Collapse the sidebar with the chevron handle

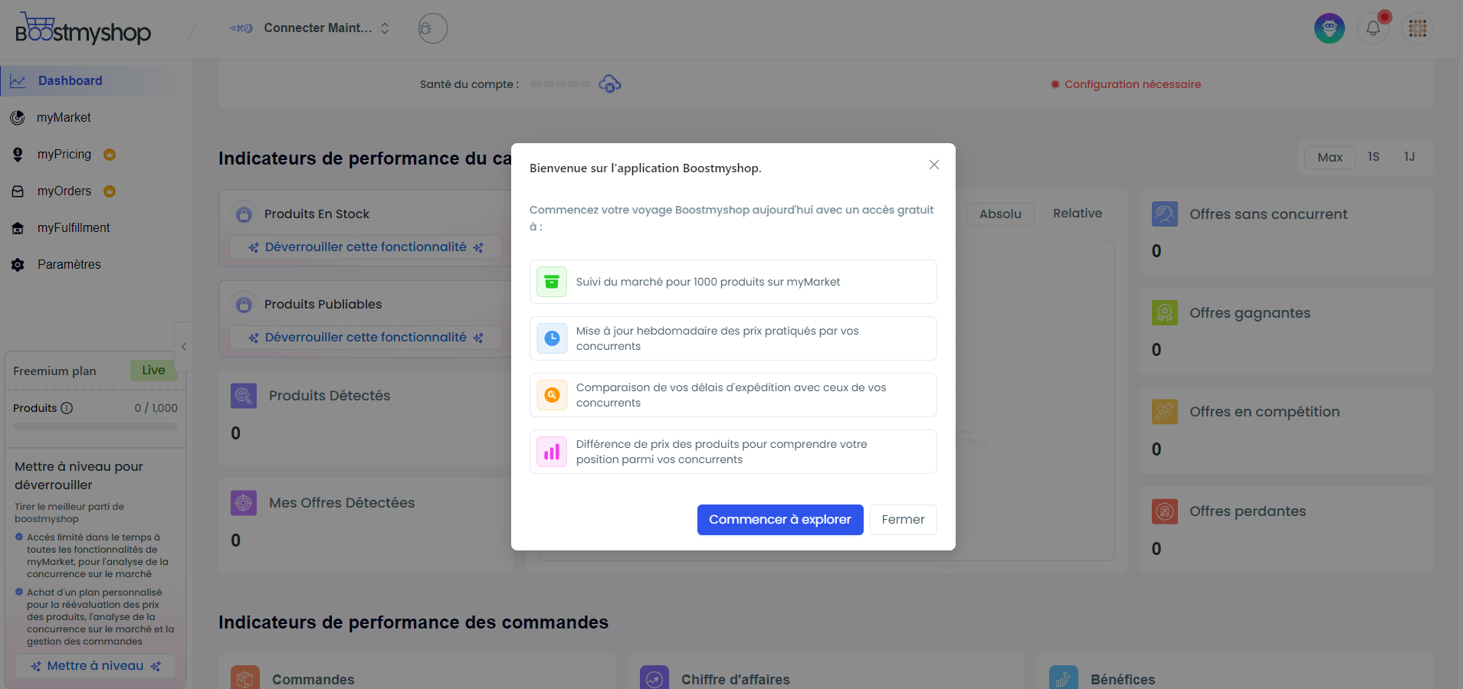tap(184, 347)
